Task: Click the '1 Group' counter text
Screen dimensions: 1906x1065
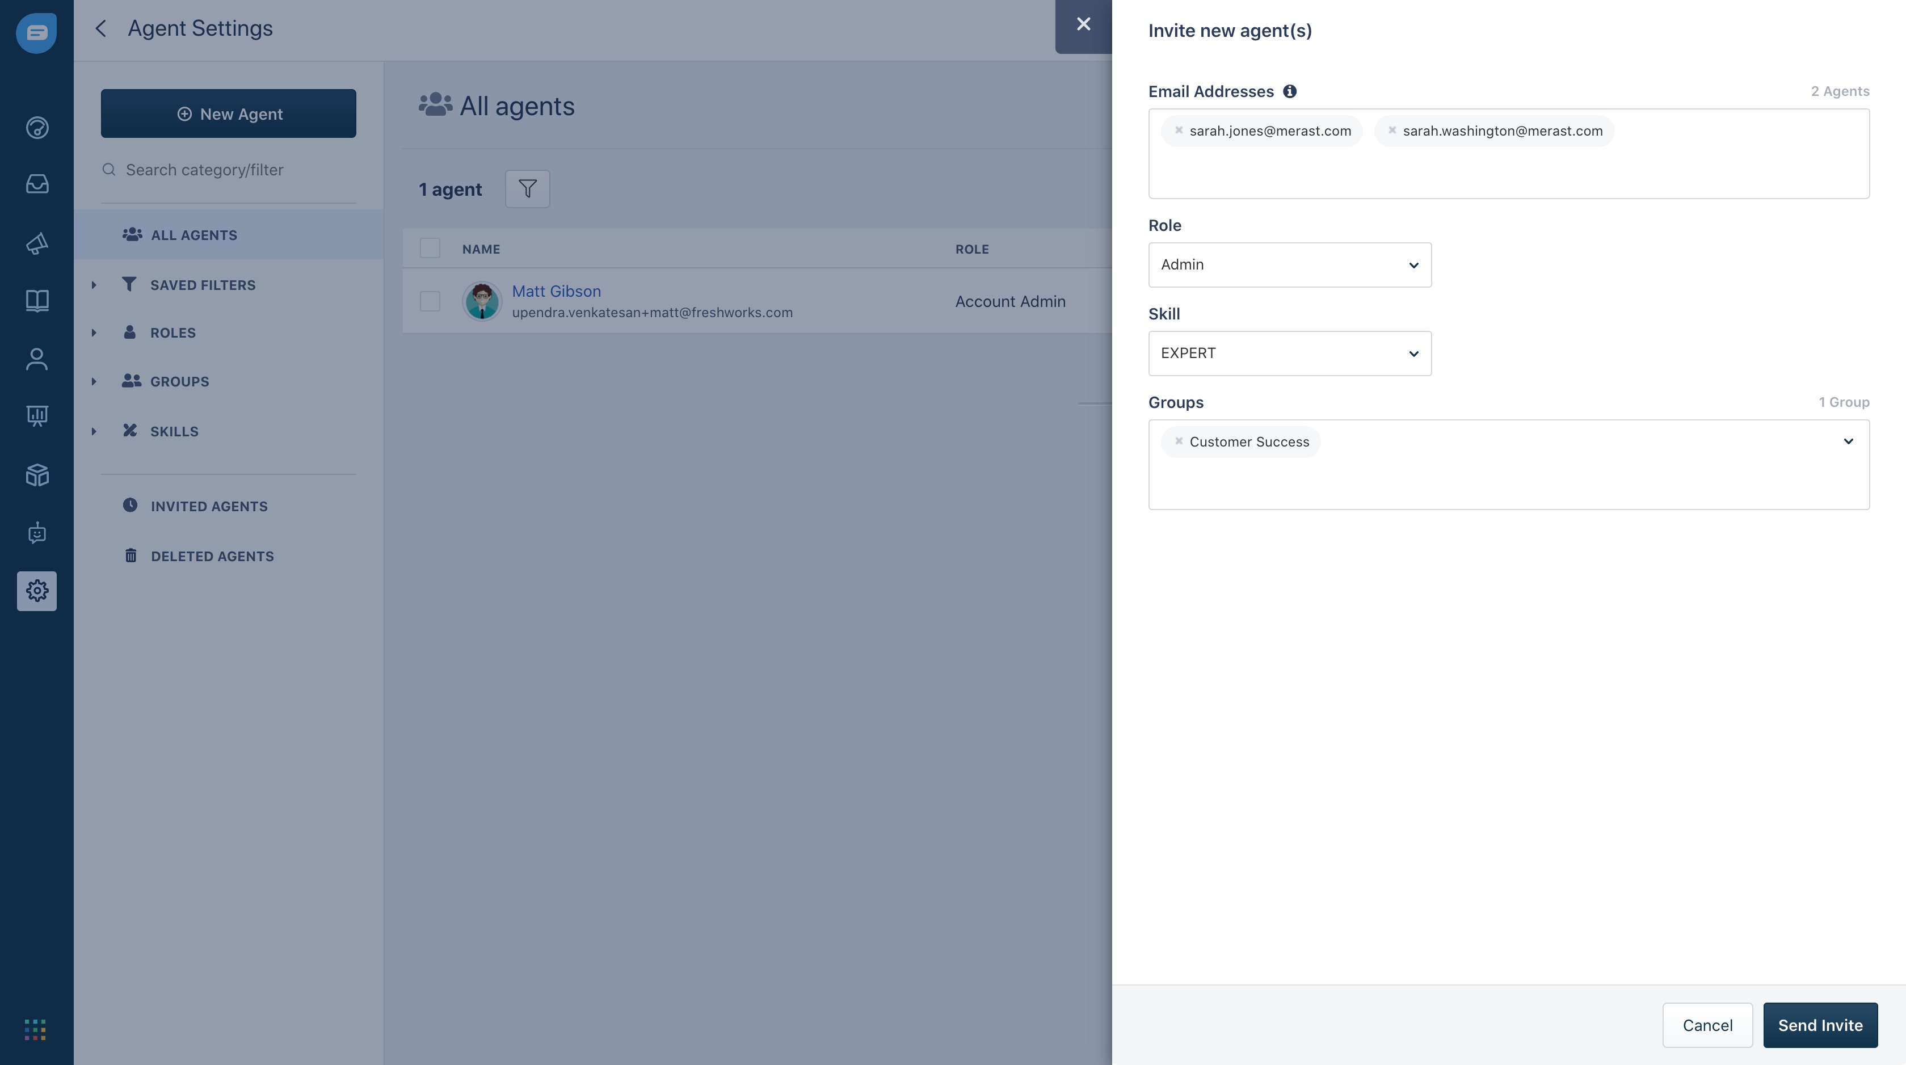Action: coord(1844,402)
